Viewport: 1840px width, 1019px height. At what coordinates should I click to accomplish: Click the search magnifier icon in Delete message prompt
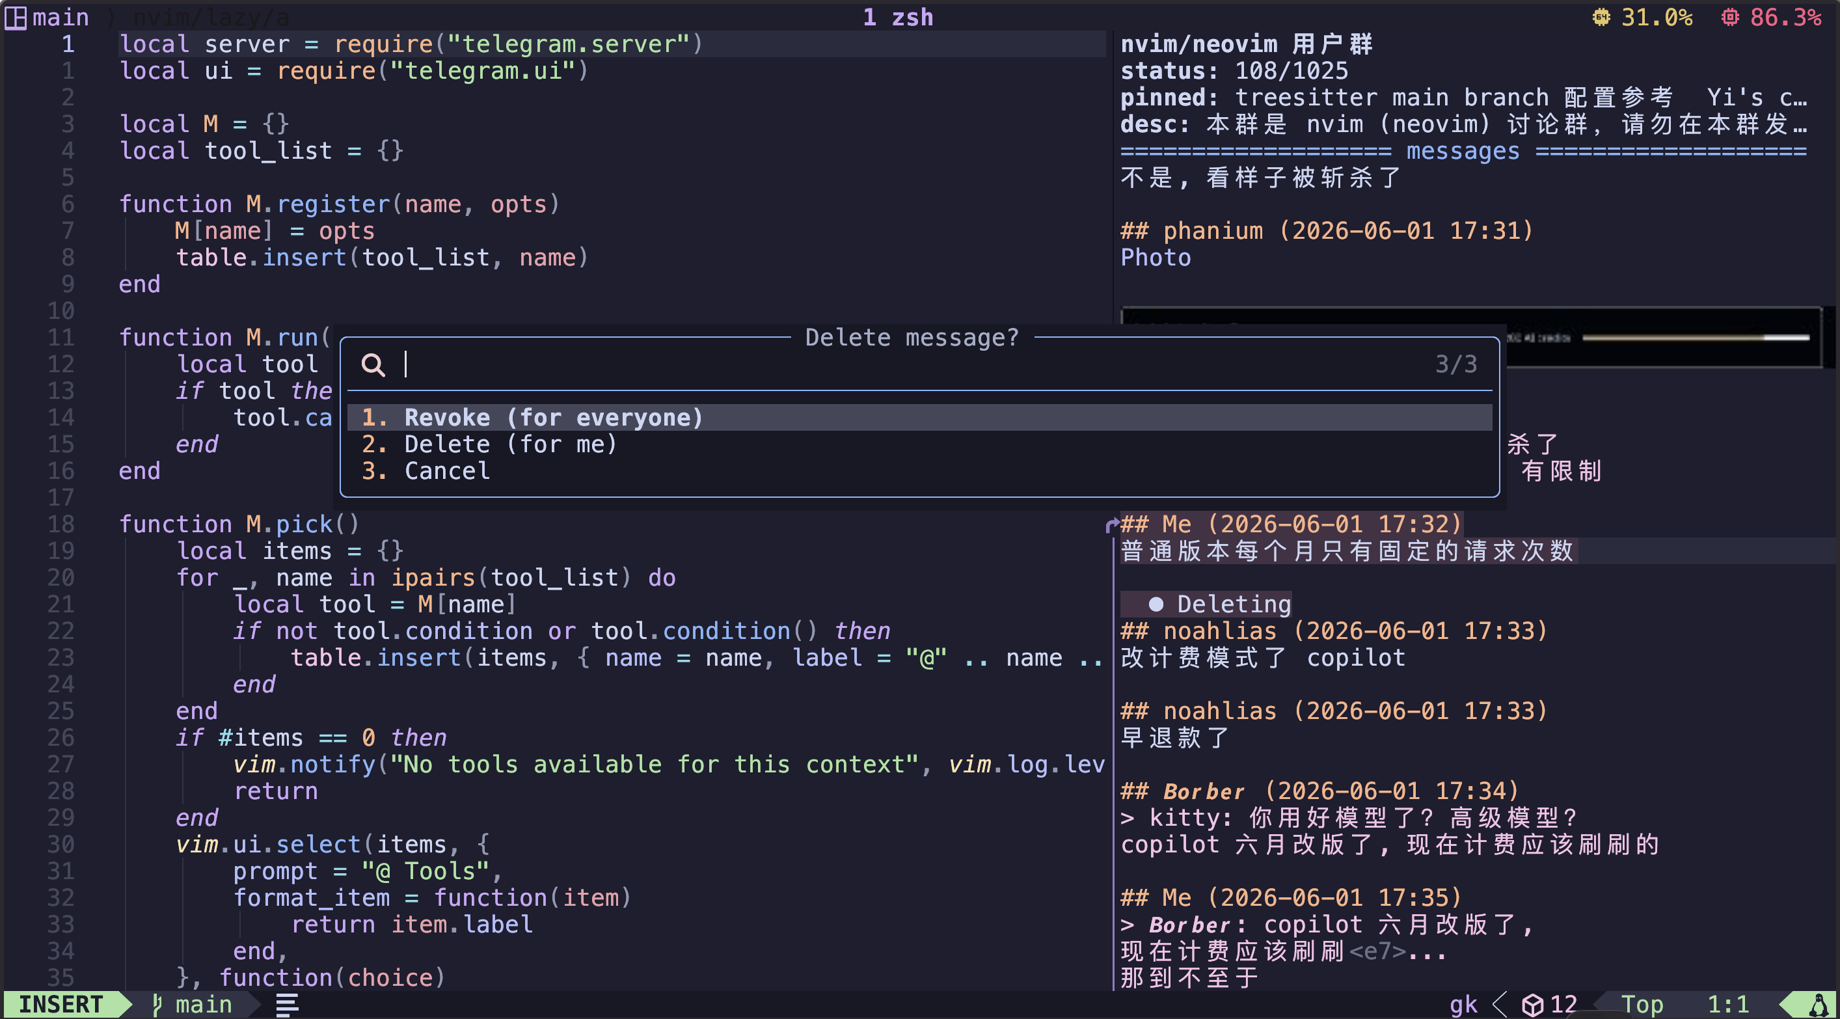(x=373, y=364)
